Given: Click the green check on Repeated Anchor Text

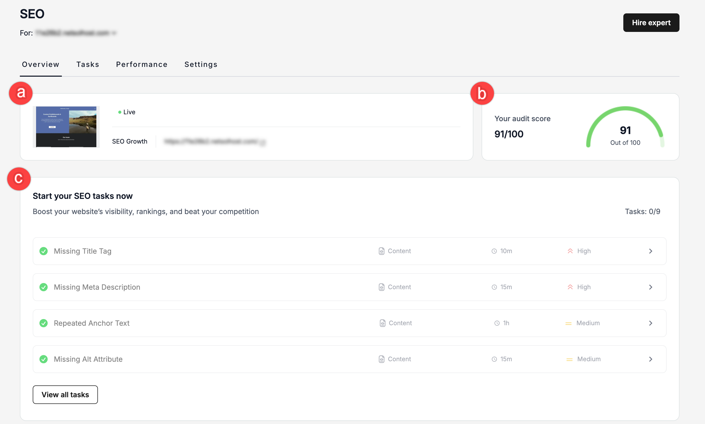Looking at the screenshot, I should pos(44,323).
